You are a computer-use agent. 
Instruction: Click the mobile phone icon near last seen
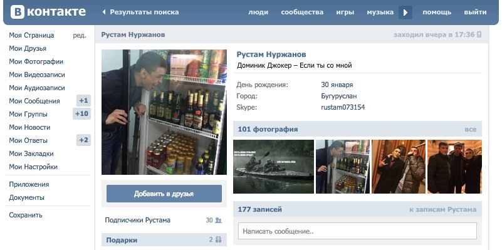tap(479, 34)
